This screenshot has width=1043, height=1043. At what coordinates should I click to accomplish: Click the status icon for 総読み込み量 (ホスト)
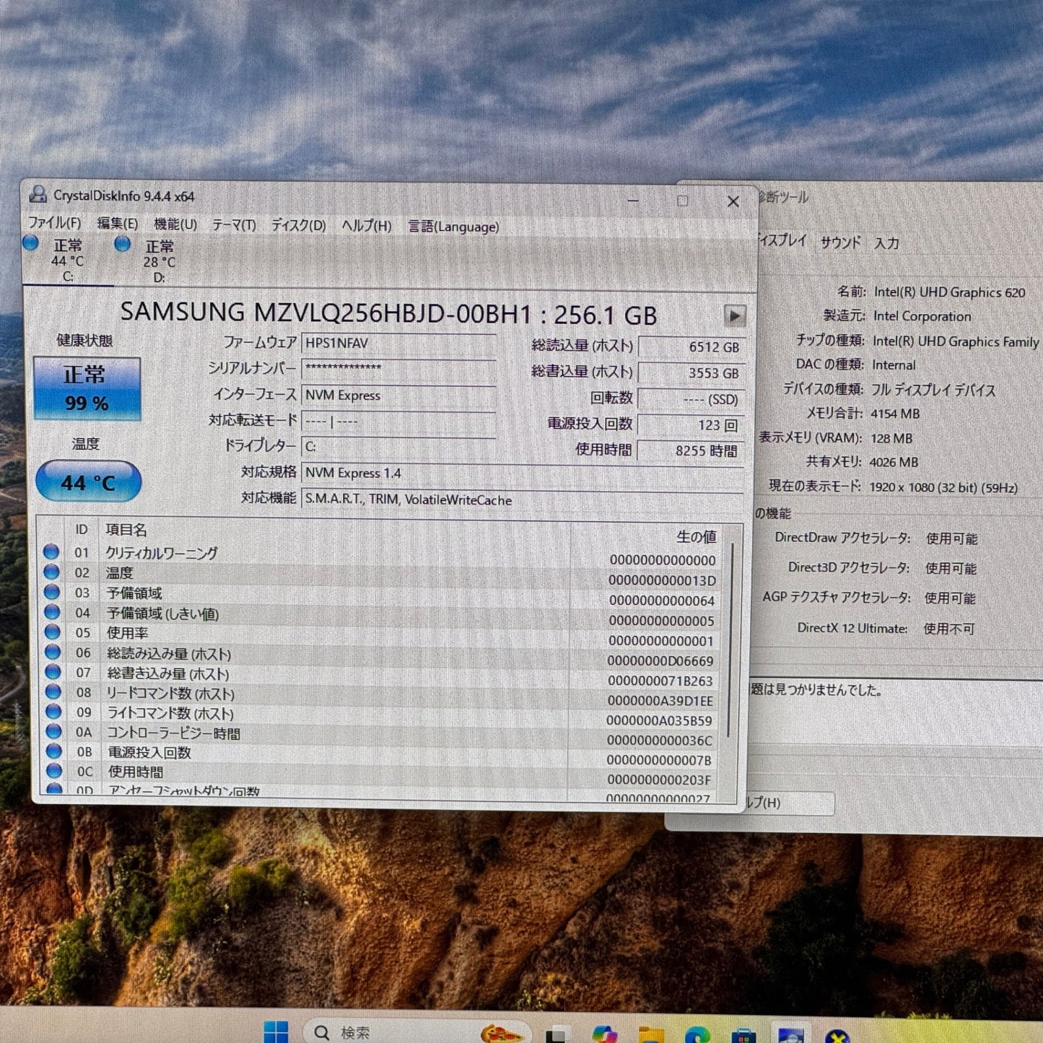[x=53, y=652]
